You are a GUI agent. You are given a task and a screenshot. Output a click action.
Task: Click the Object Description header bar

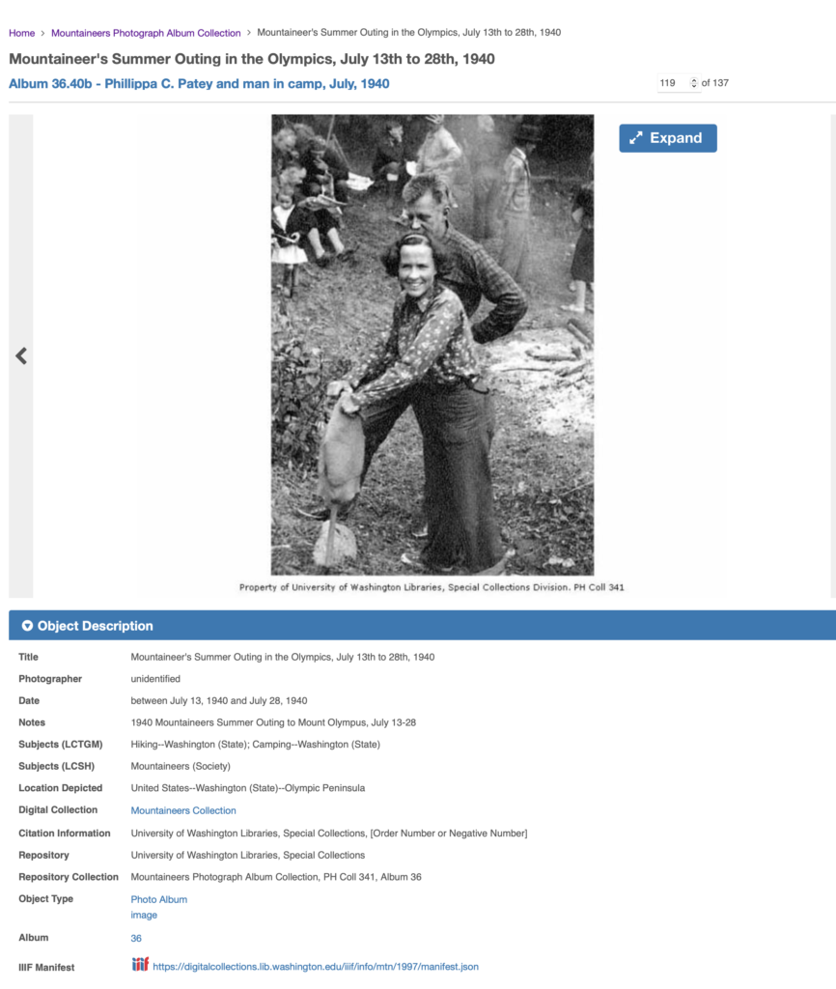[x=423, y=626]
